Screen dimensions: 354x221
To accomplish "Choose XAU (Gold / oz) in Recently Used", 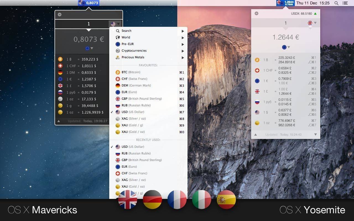I will 148,186.
